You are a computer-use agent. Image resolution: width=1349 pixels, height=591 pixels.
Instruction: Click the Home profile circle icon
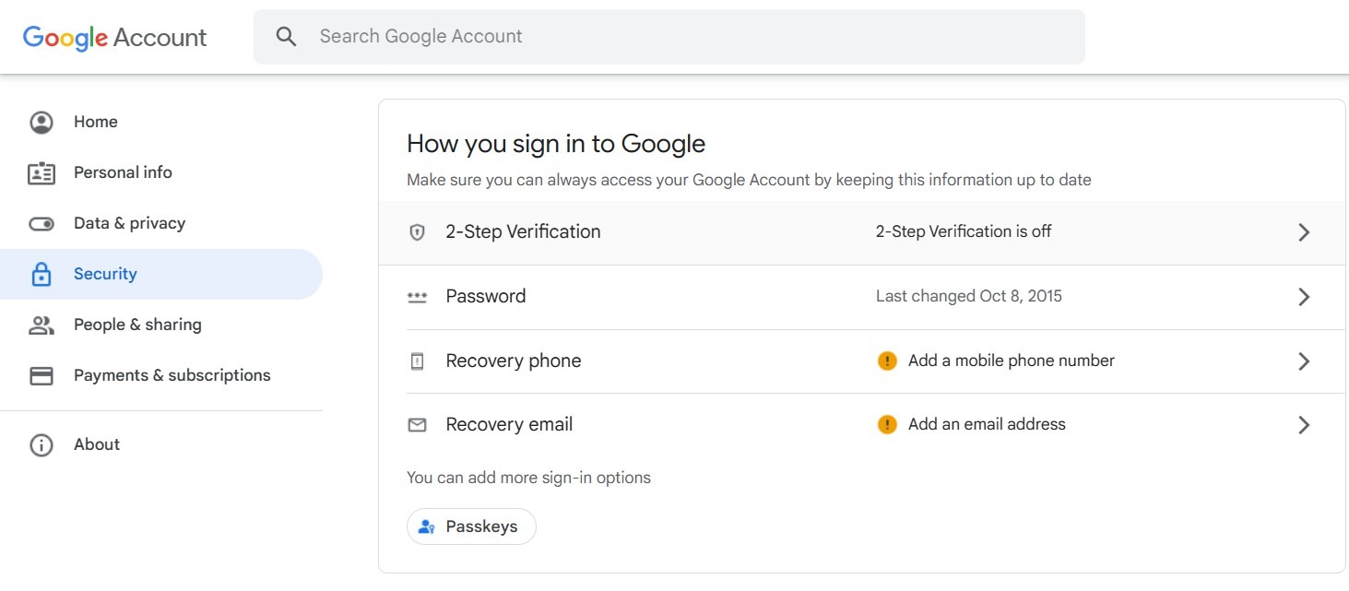pos(41,122)
